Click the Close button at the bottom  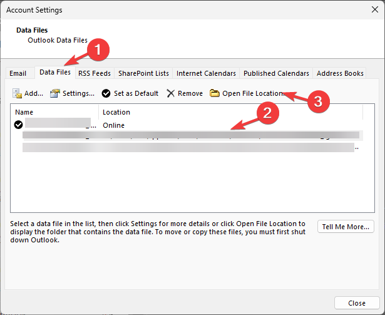(x=357, y=303)
